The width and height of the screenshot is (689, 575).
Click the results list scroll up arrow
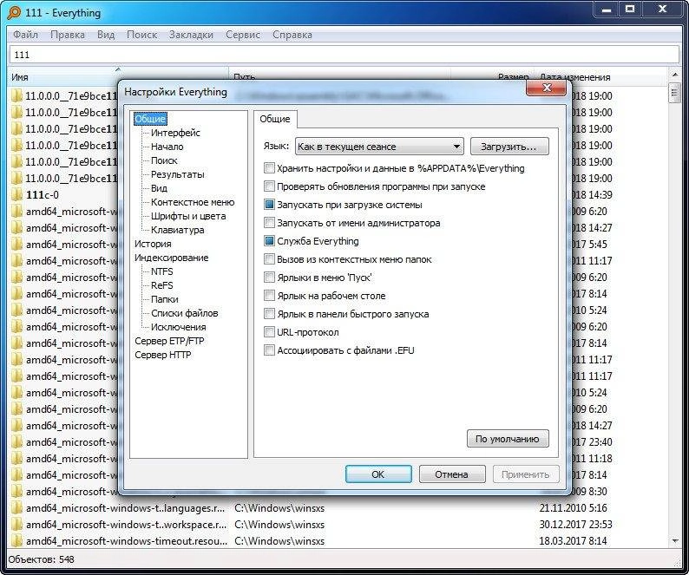tap(674, 75)
